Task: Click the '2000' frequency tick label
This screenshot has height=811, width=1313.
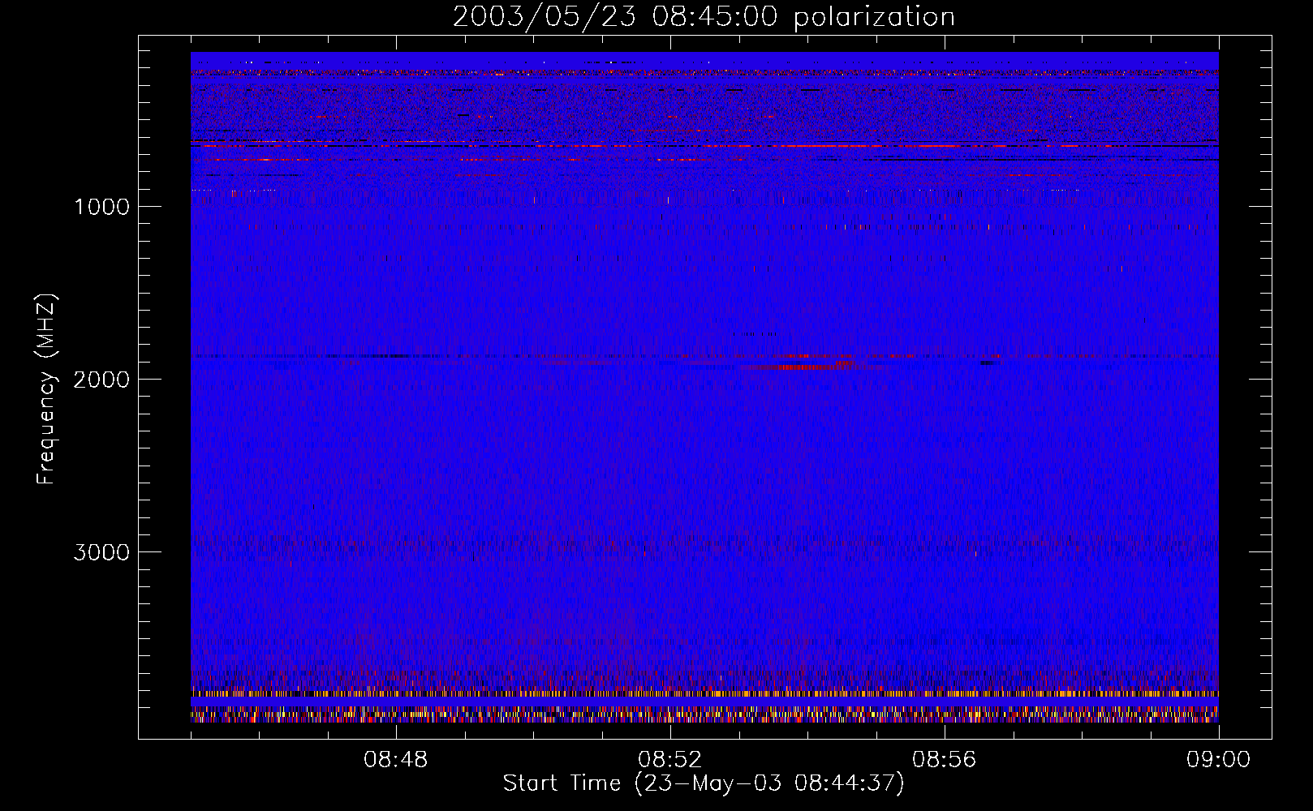Action: pyautogui.click(x=102, y=380)
